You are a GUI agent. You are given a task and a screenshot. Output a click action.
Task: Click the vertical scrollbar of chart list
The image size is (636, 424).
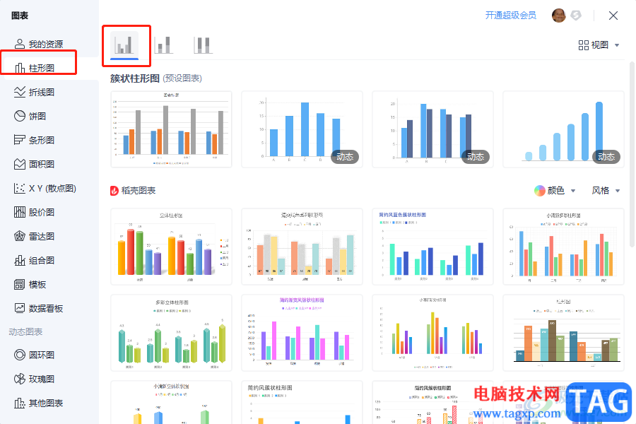[632, 154]
